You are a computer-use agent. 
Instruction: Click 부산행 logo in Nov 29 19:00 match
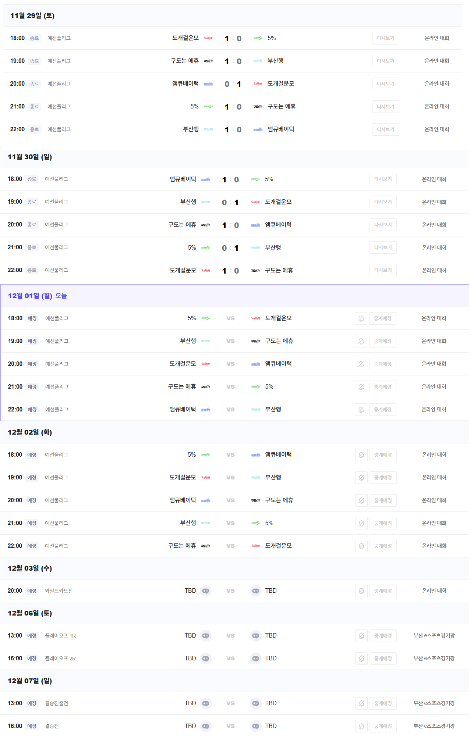point(258,61)
